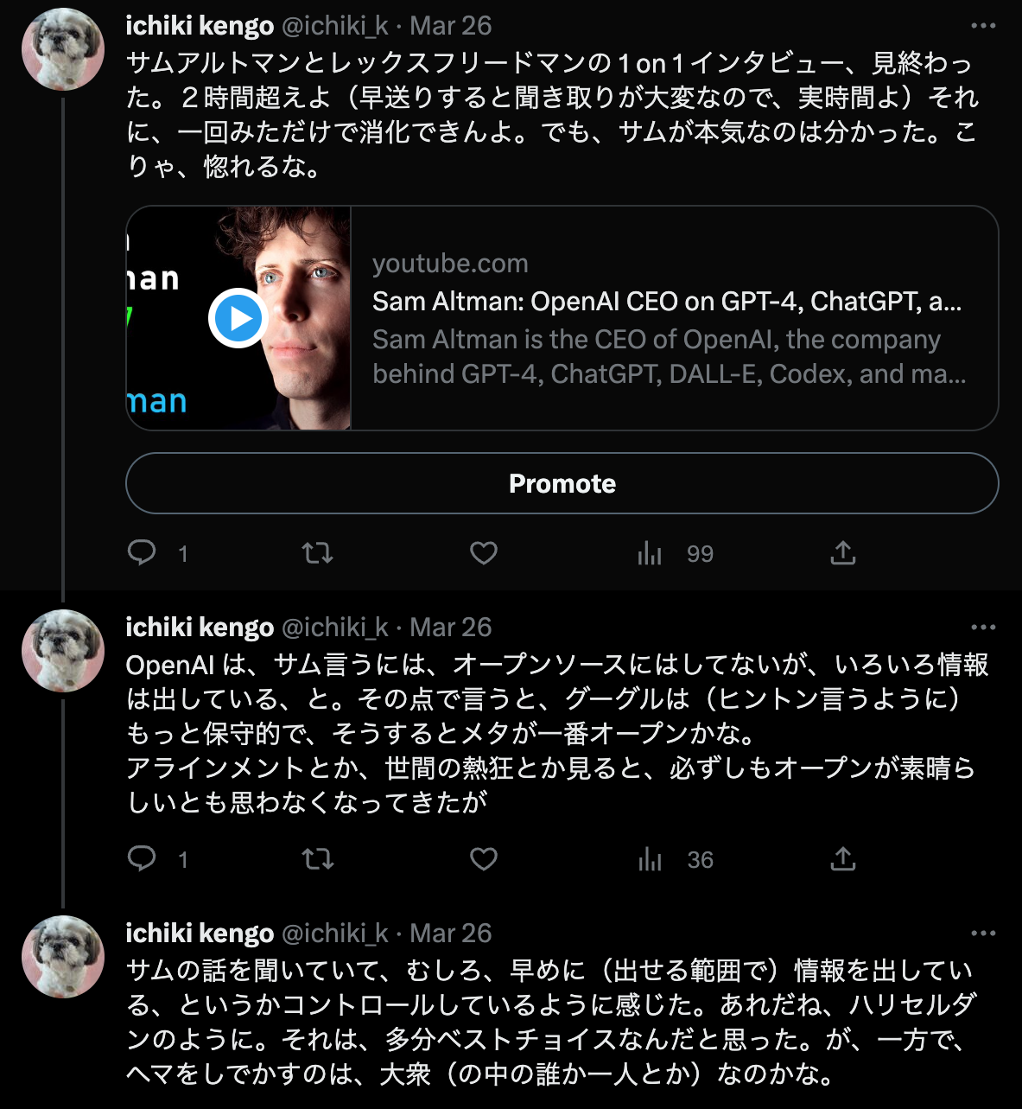The width and height of the screenshot is (1022, 1109).
Task: Click dog avatar of first tweet
Action: point(63,49)
